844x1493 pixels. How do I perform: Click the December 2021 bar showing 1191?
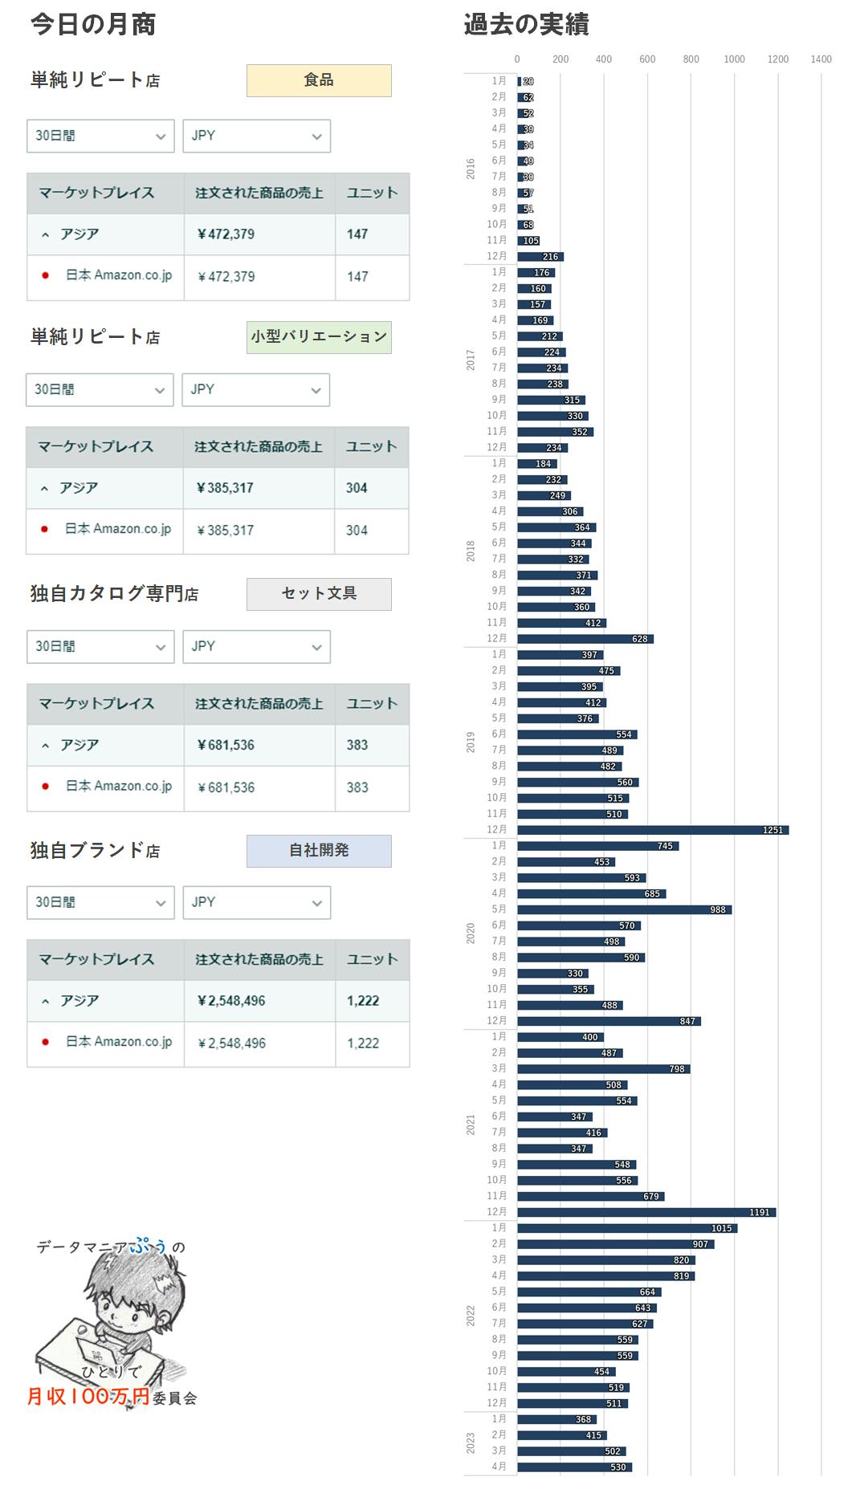pyautogui.click(x=646, y=1212)
